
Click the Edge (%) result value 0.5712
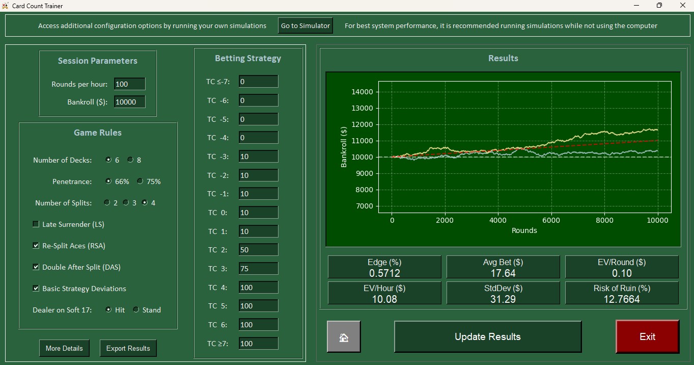point(384,273)
